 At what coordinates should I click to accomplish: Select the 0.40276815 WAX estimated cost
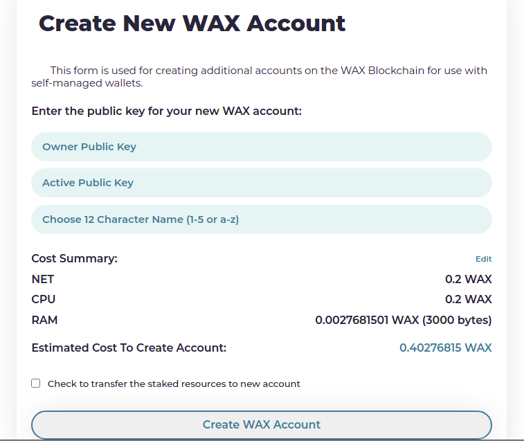point(446,348)
